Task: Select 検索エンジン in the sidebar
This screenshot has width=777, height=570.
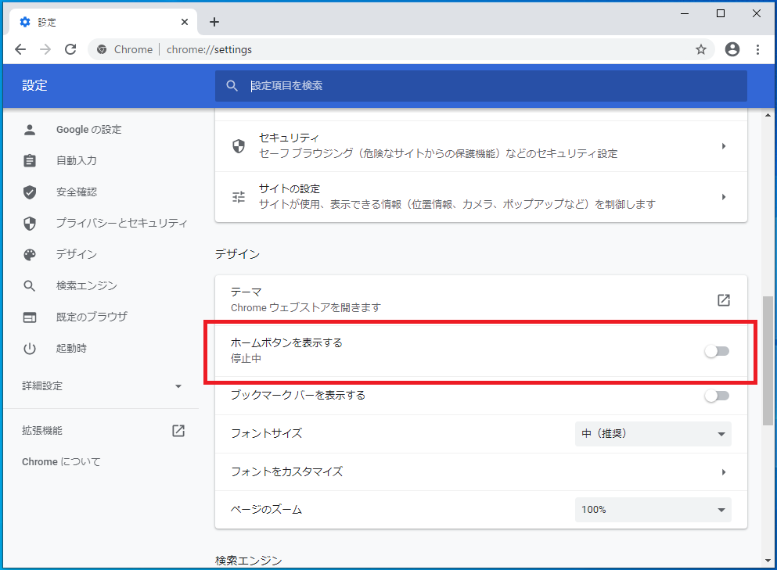Action: click(87, 285)
